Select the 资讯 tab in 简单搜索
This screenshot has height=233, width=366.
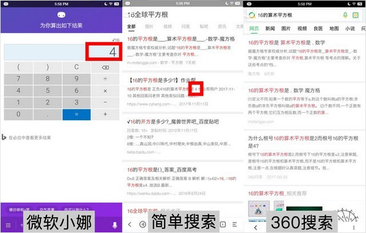(x=222, y=26)
